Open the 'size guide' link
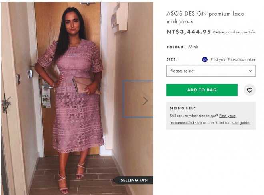The image size is (264, 195). pyautogui.click(x=241, y=123)
